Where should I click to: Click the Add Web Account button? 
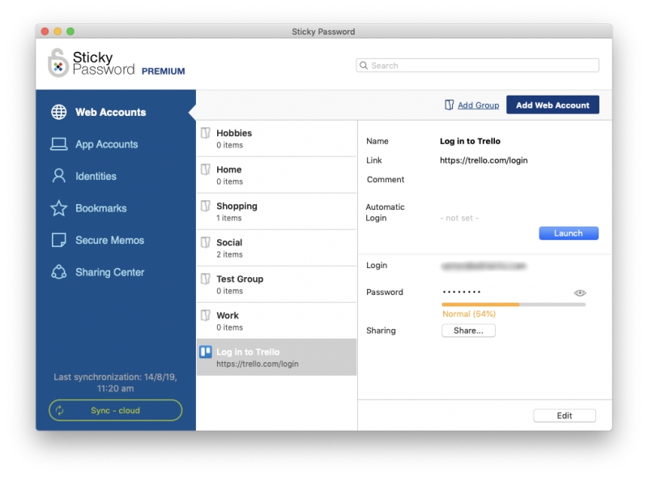[x=552, y=105]
